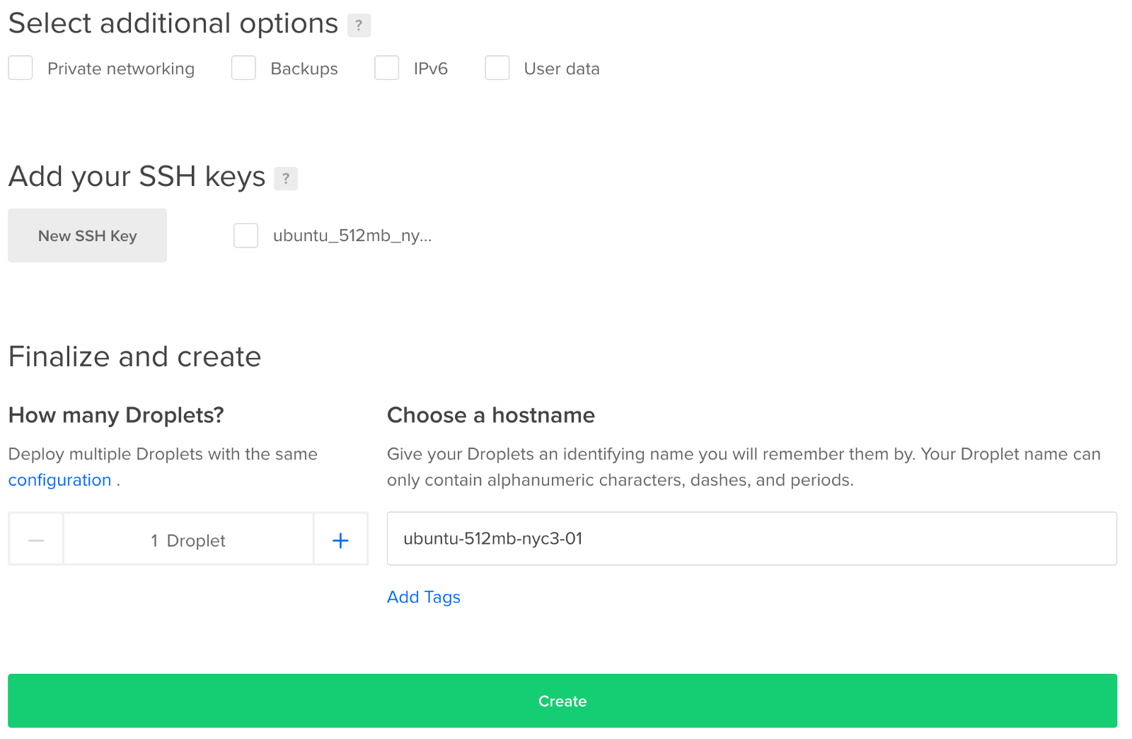Image resolution: width=1132 pixels, height=739 pixels.
Task: Click the '1 Droplet' count field
Action: (188, 541)
